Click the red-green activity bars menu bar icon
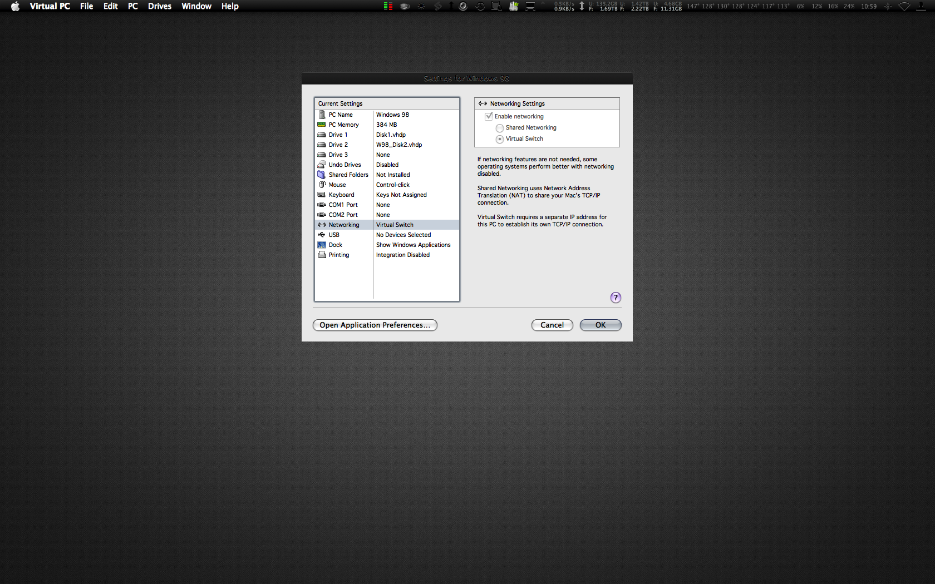 point(388,6)
